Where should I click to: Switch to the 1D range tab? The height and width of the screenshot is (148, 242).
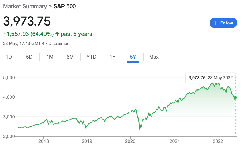9,57
